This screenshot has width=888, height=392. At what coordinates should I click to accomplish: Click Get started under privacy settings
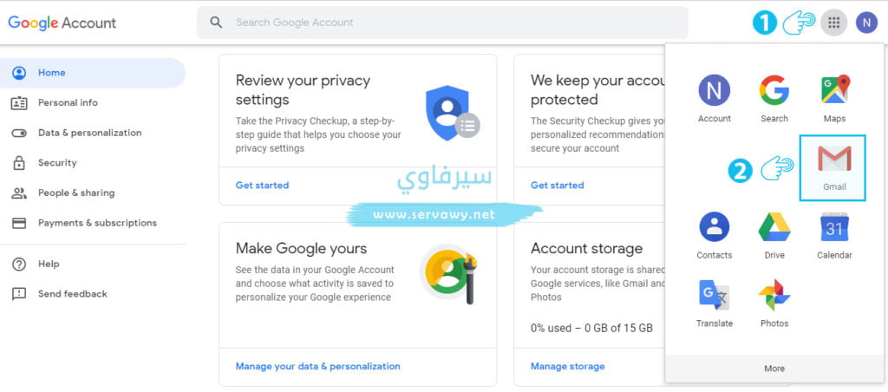[262, 186]
